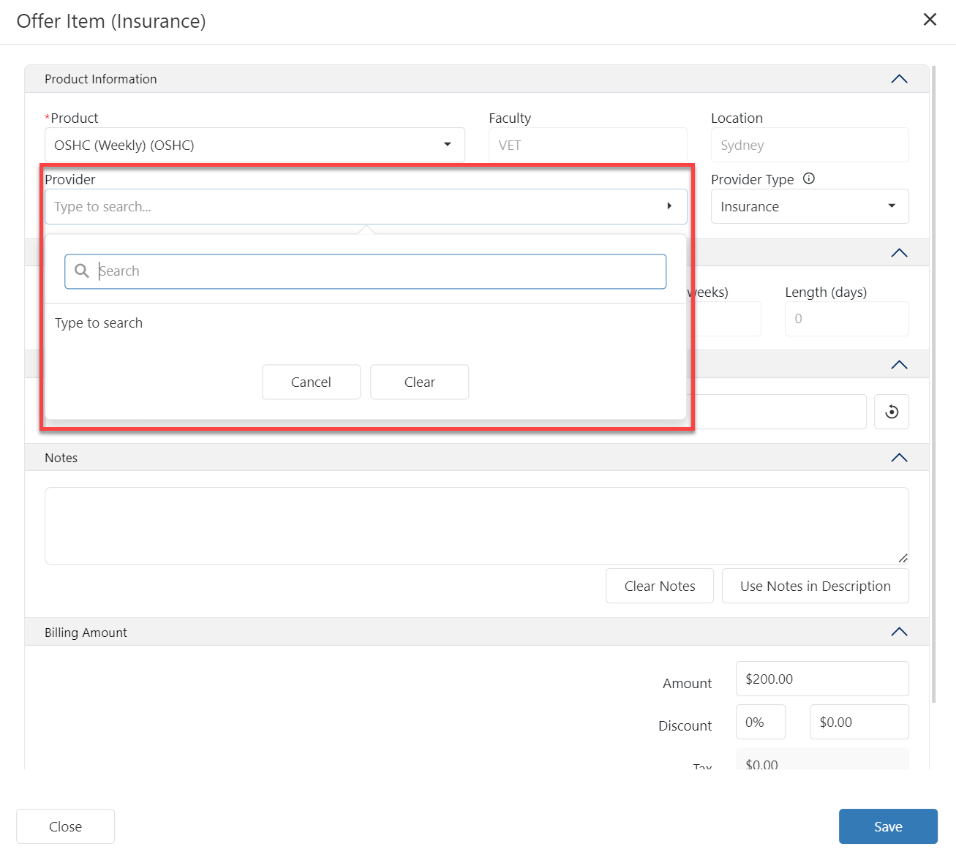Click the refresh icon next to the field
This screenshot has height=860, width=956.
(892, 412)
